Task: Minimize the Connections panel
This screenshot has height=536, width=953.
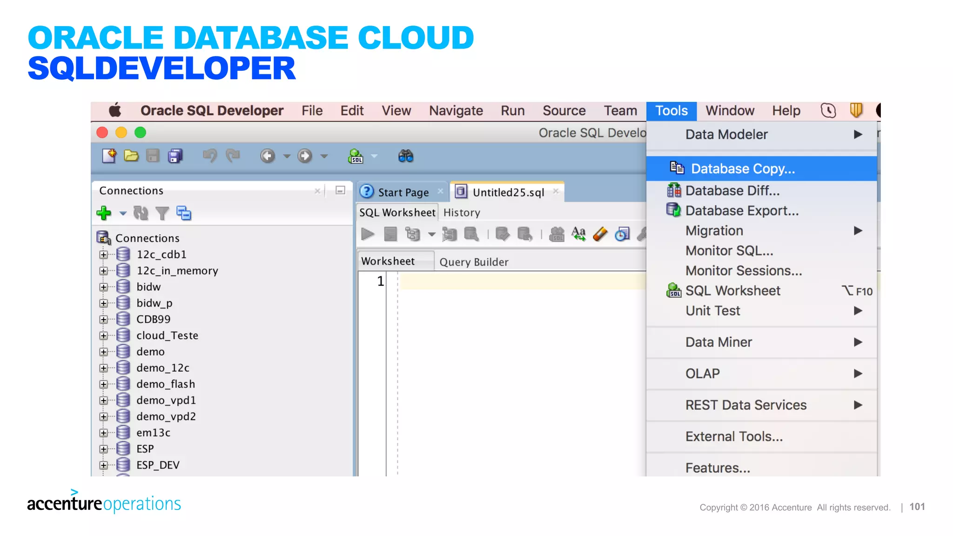Action: tap(340, 190)
